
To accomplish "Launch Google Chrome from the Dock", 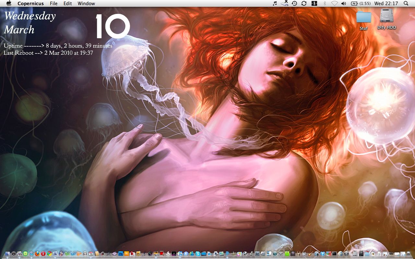I will (49, 253).
